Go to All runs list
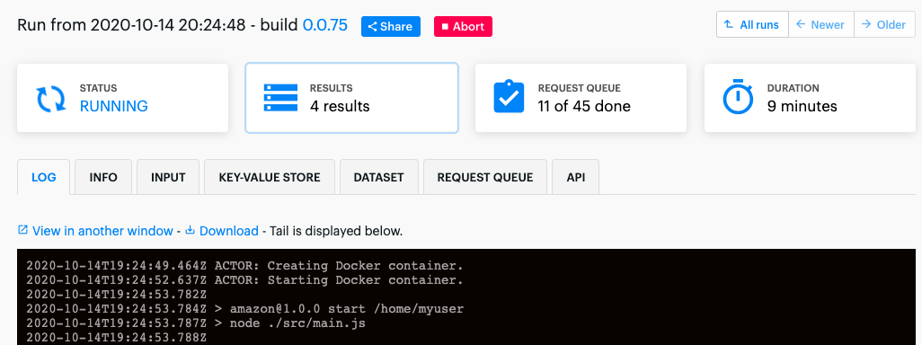The width and height of the screenshot is (922, 345). click(752, 24)
